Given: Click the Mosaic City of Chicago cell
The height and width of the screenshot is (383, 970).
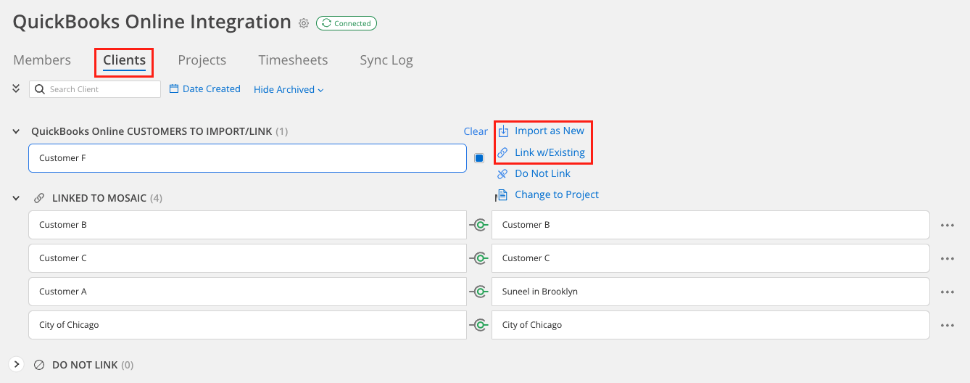Looking at the screenshot, I should (x=710, y=325).
